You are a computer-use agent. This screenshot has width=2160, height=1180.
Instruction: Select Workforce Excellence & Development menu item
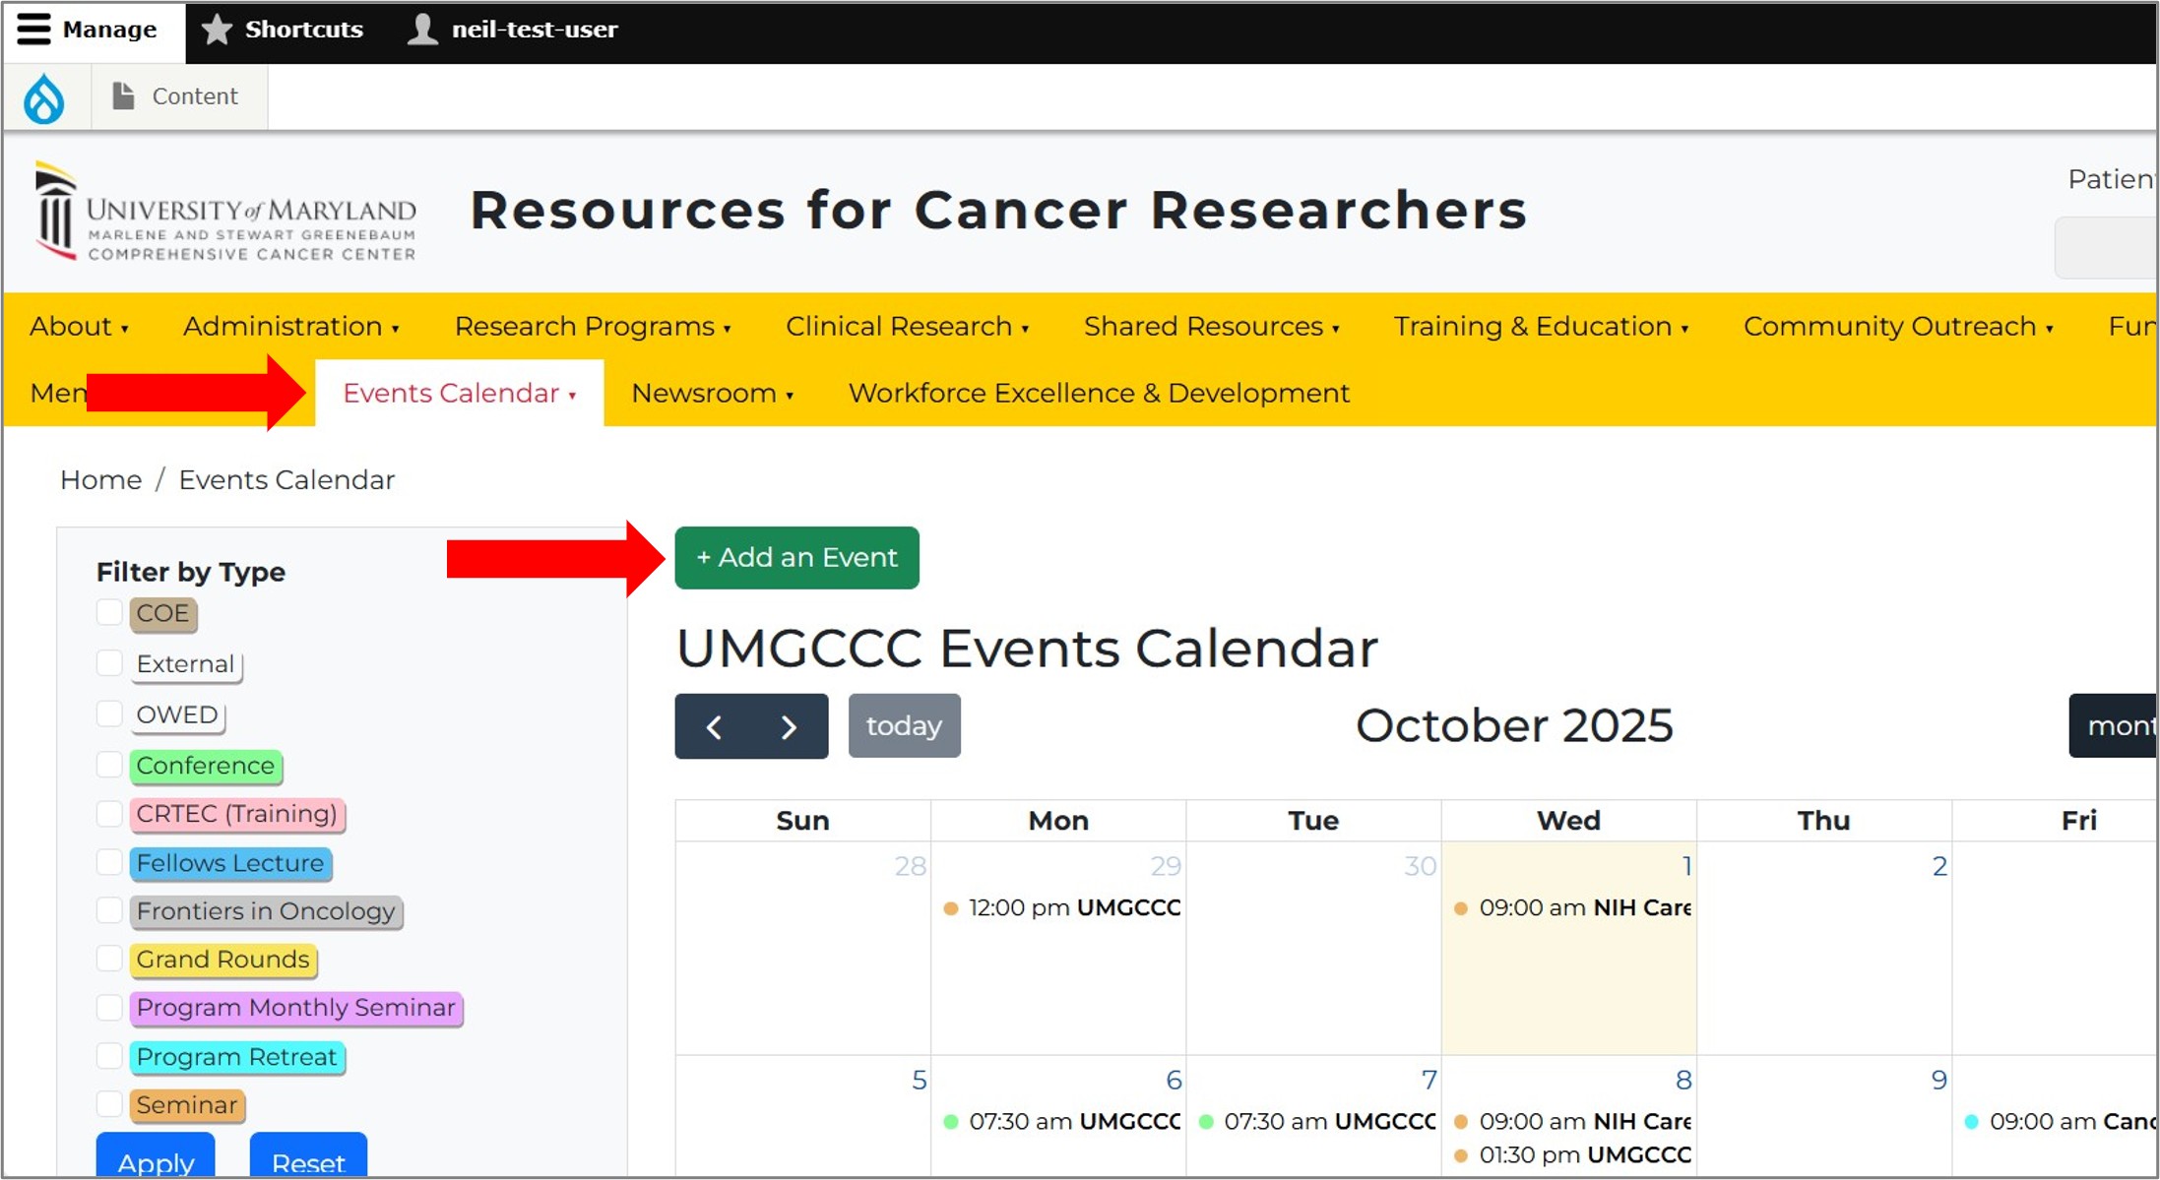click(1099, 394)
